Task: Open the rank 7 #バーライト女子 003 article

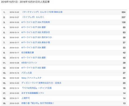Action: click(36, 42)
